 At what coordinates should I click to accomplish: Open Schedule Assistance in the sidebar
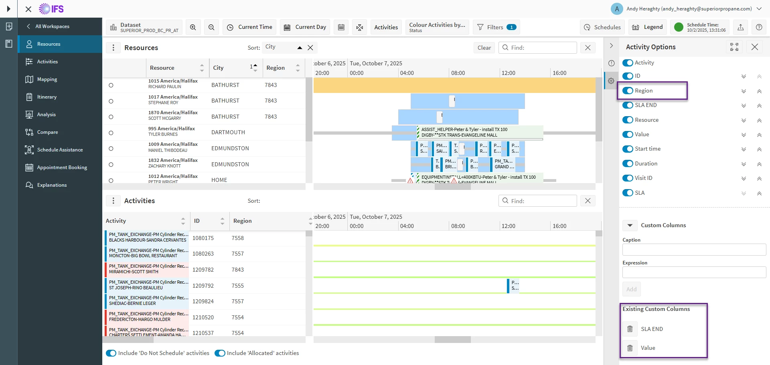[60, 150]
